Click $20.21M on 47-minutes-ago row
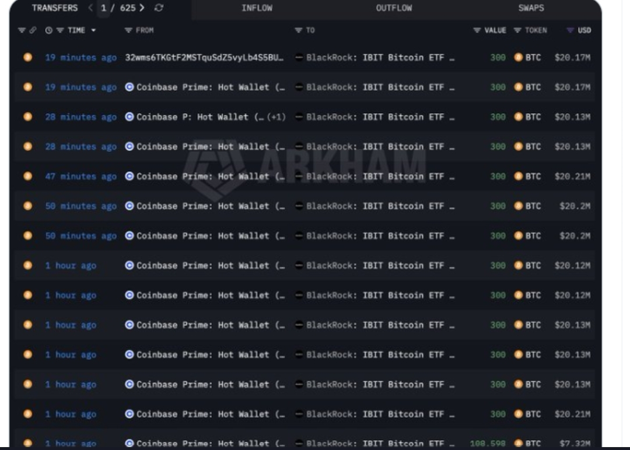The width and height of the screenshot is (630, 450). [x=573, y=176]
